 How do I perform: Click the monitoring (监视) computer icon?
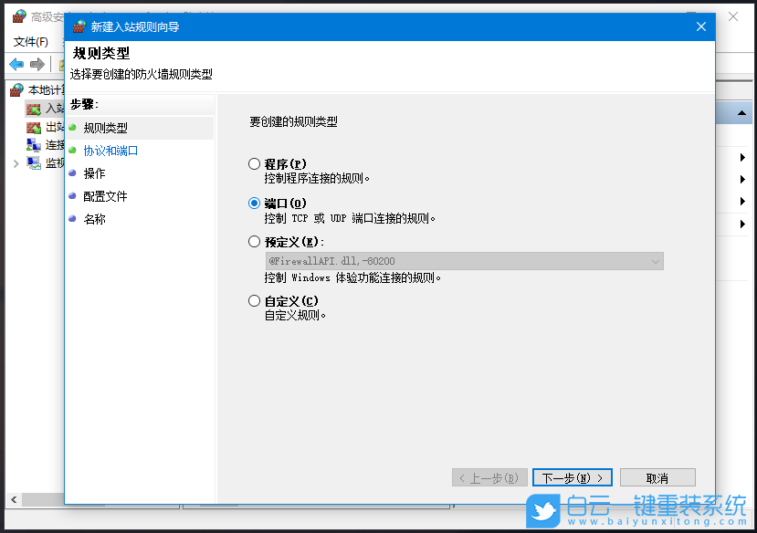tap(35, 162)
